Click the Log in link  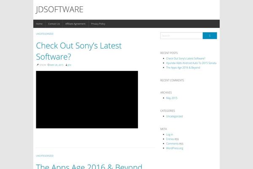170,134
